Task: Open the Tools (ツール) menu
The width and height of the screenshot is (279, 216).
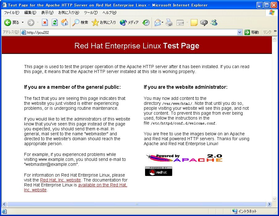Action: pos(91,13)
